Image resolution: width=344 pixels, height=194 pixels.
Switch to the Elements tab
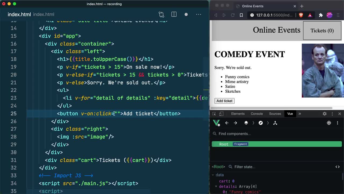(x=238, y=114)
